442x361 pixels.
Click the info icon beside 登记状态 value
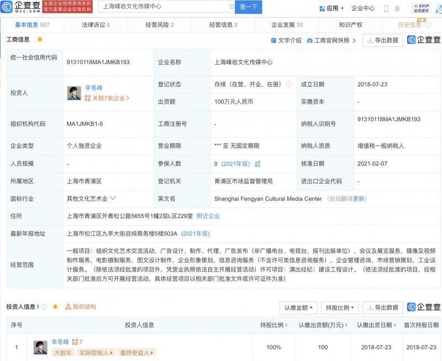(287, 85)
